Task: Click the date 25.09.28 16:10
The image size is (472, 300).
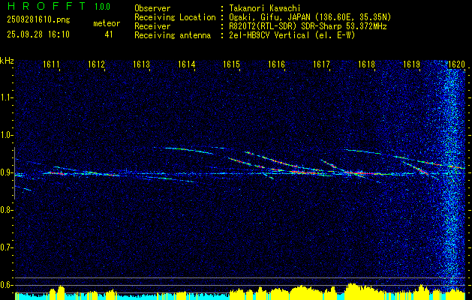Action: [x=38, y=34]
